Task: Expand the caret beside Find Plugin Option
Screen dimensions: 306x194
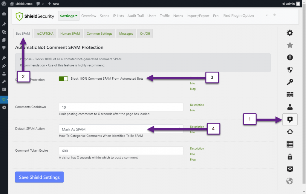Action: point(266,15)
